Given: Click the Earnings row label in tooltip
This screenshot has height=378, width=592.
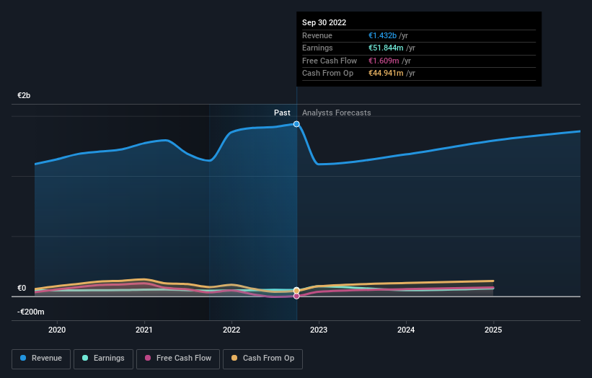Looking at the screenshot, I should pos(317,48).
